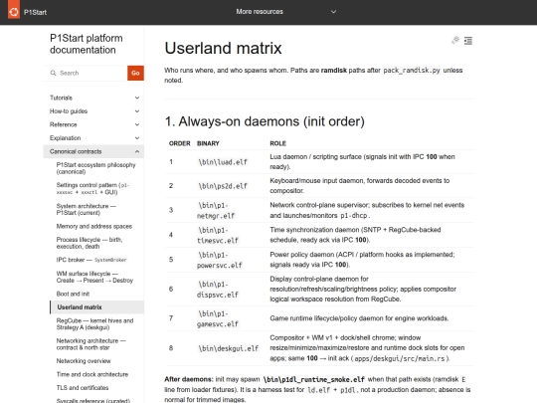Expand the Tutorials section chevron
537x403 pixels.
137,98
